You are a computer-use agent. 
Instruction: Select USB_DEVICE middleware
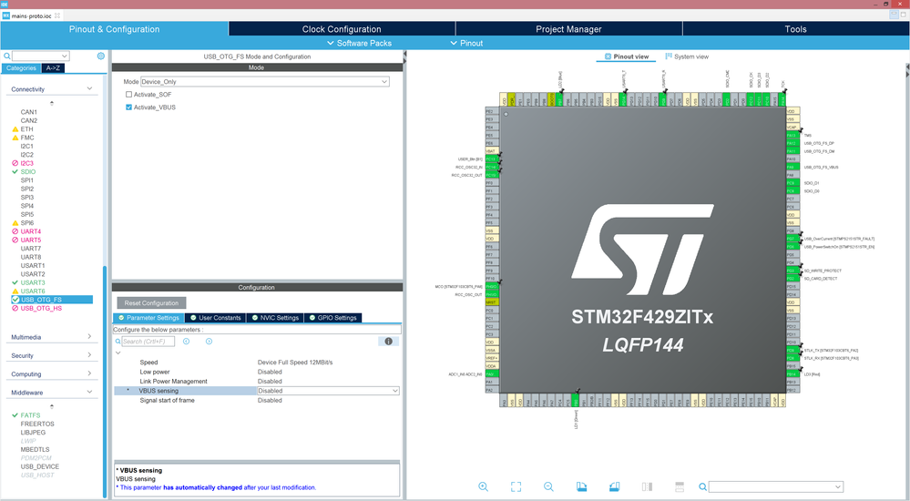point(40,466)
